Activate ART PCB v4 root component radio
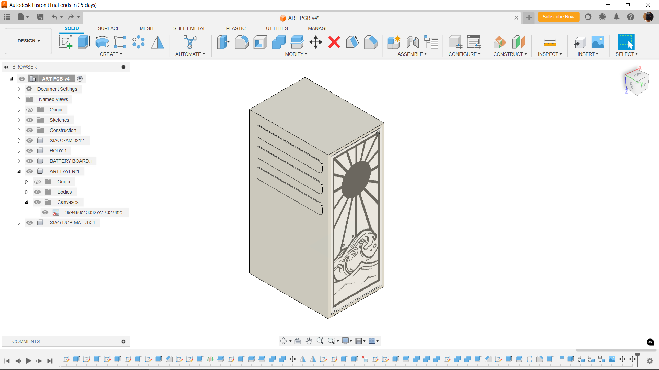Screen dimensions: 659x370 pos(80,79)
